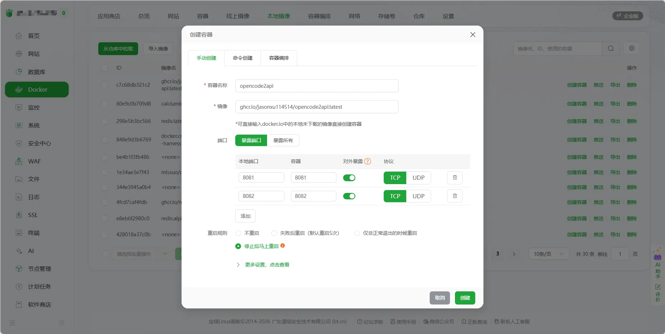665x334 pixels.
Task: Open the SSL sidebar icon
Action: tap(19, 215)
